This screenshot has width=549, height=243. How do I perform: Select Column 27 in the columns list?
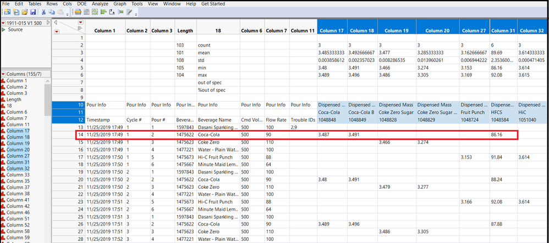(x=17, y=156)
